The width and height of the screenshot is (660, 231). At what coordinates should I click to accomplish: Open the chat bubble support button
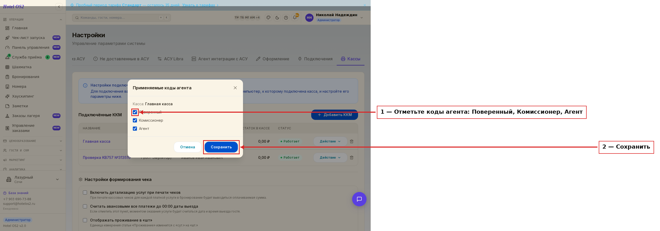tap(359, 199)
